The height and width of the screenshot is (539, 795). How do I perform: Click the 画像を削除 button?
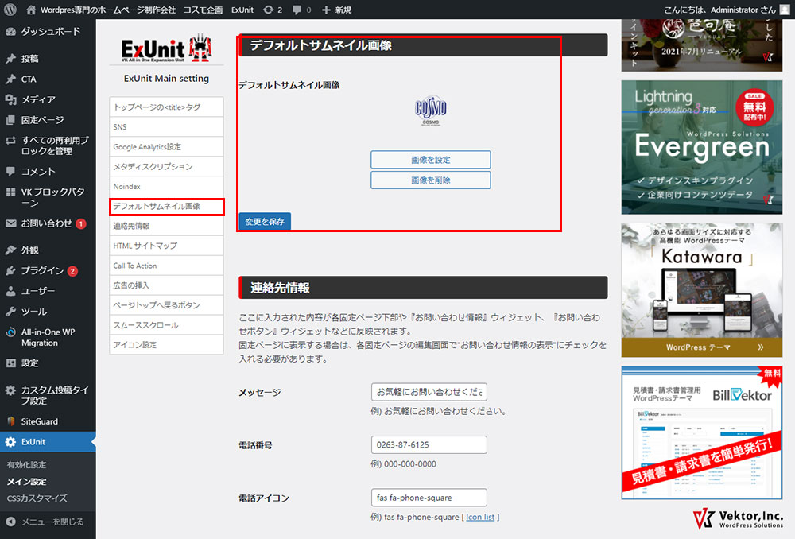[x=430, y=180]
